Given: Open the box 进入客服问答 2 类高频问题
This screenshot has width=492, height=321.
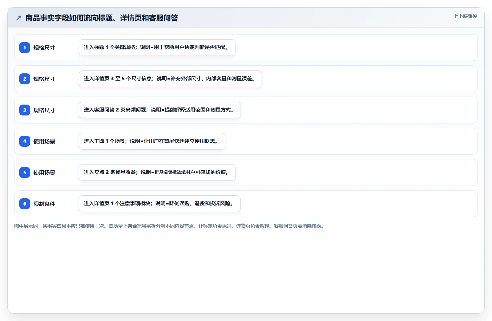Looking at the screenshot, I should click(160, 110).
